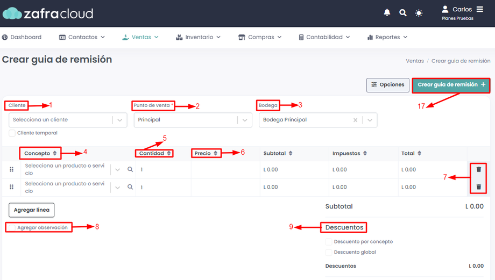
Task: Click the zafracloud logo
Action: point(48,13)
